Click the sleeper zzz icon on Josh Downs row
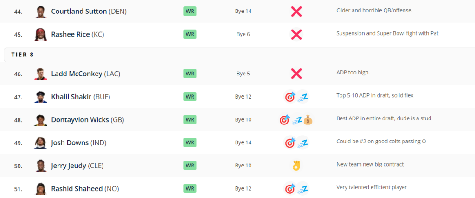Screen dimensions: 475x198 [x=302, y=142]
